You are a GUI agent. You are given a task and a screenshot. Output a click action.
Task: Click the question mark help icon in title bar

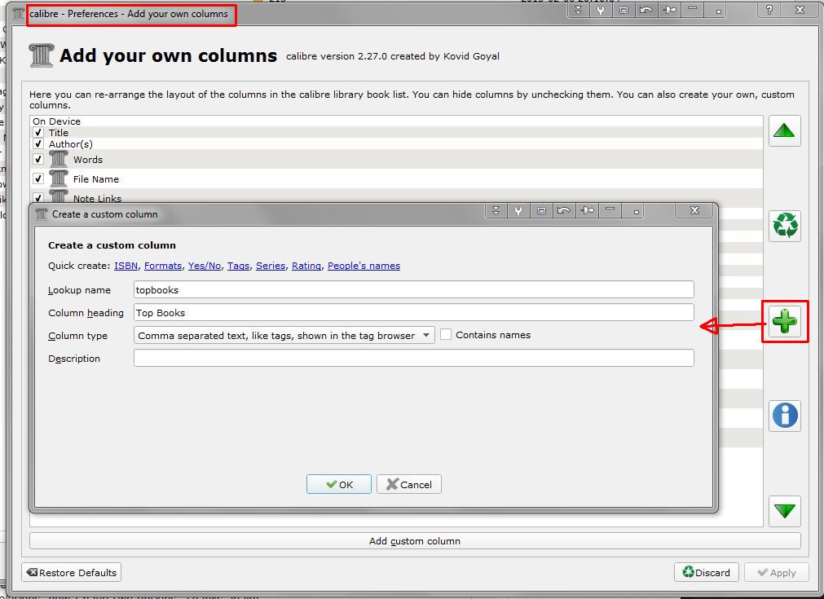pos(769,10)
